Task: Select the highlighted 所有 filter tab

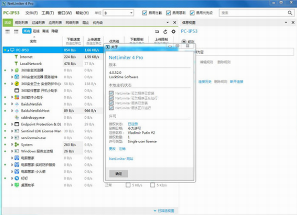Action: click(27, 31)
